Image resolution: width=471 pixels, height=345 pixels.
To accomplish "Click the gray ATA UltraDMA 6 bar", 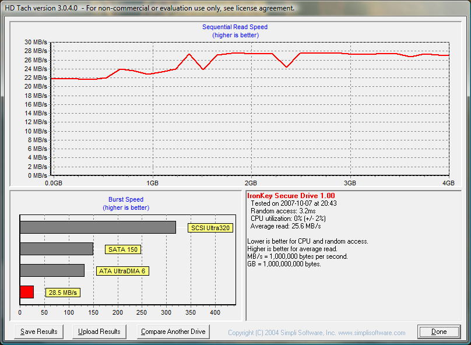I will [x=52, y=270].
